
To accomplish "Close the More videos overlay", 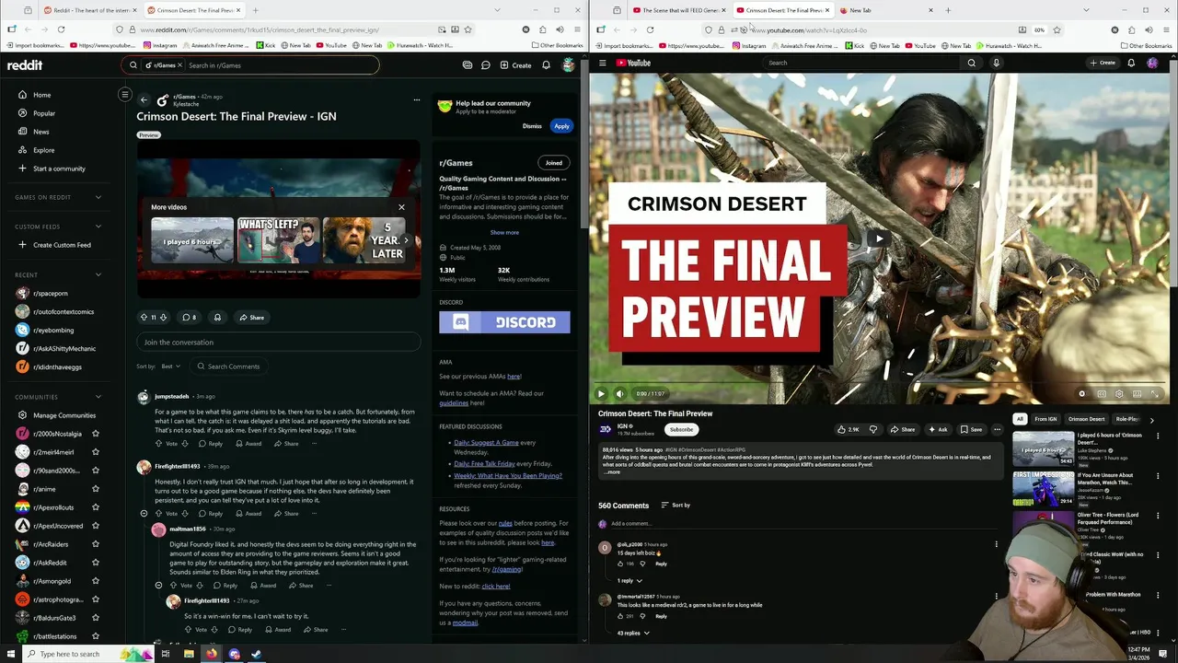I will tap(401, 207).
